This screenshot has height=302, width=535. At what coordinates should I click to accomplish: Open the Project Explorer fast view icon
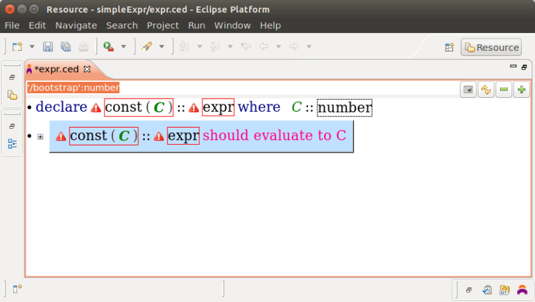pos(12,95)
